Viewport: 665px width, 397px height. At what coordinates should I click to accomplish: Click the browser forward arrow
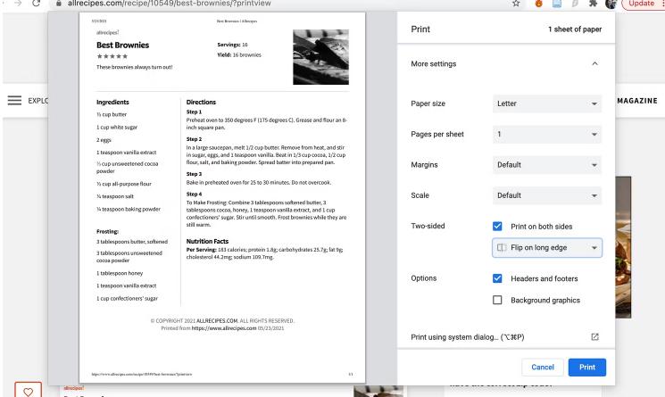click(x=18, y=3)
